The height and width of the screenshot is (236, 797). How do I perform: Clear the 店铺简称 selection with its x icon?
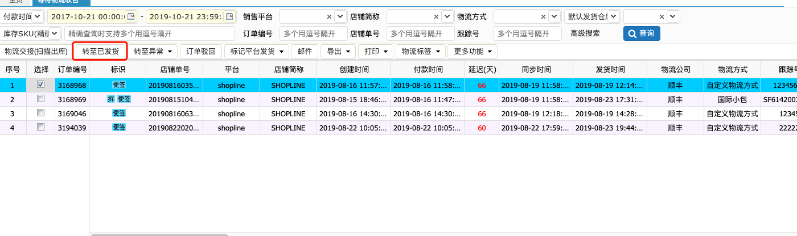point(436,16)
